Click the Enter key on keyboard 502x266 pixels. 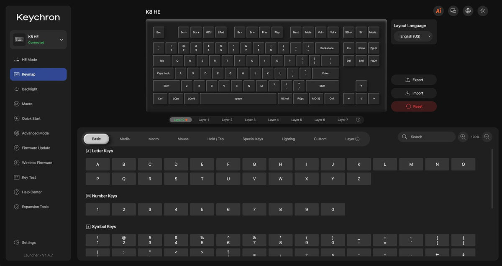click(325, 73)
